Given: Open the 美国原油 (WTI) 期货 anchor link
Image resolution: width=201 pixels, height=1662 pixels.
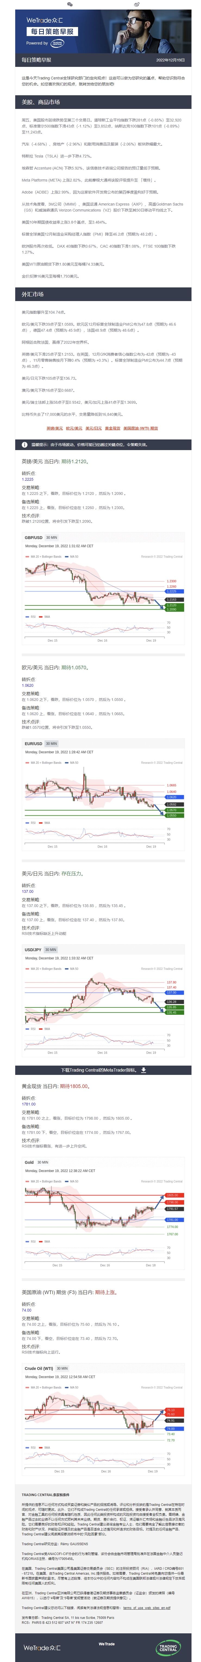Looking at the screenshot, I should [x=141, y=429].
